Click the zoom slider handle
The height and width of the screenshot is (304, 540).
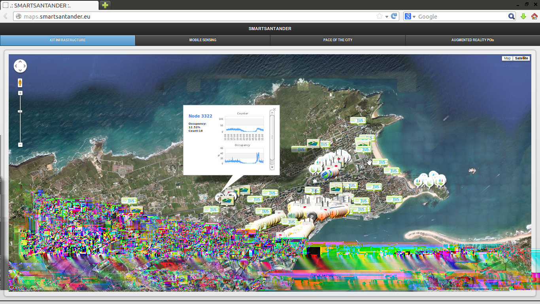tap(20, 112)
